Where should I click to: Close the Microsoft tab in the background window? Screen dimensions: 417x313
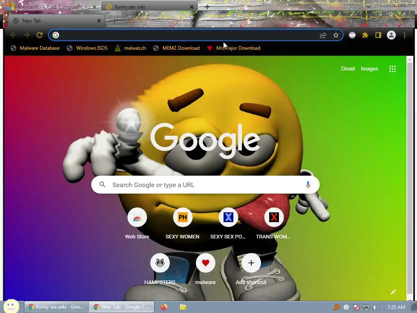(x=94, y=7)
